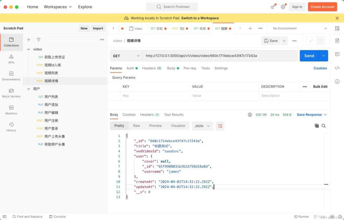Click the Cookies link
This screenshot has height=220, width=344.
pyautogui.click(x=320, y=68)
